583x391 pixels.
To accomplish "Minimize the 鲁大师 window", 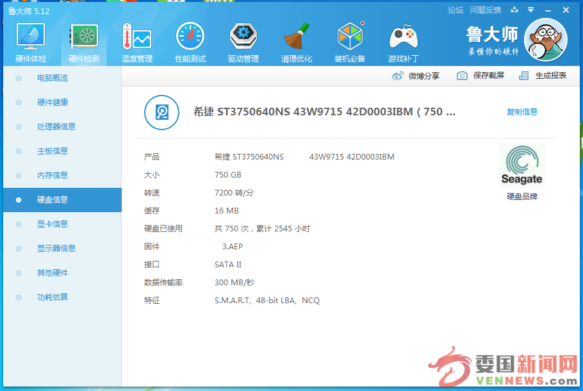I will (548, 10).
